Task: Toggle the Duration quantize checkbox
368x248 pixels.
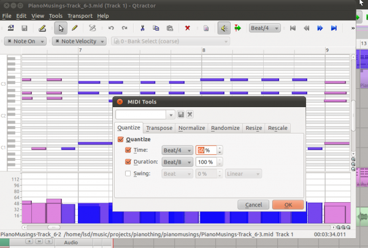Action: [x=128, y=162]
